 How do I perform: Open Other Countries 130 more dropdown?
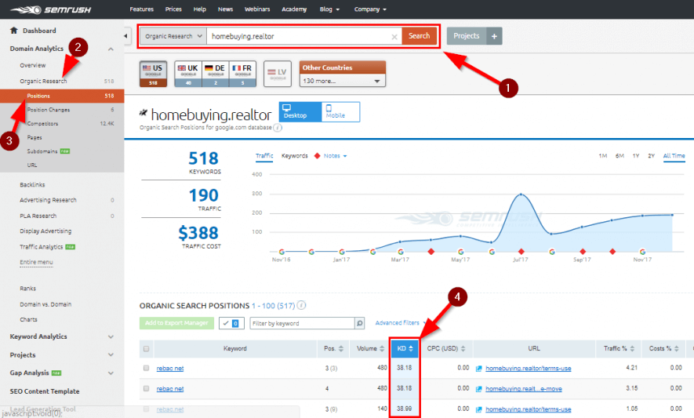342,81
